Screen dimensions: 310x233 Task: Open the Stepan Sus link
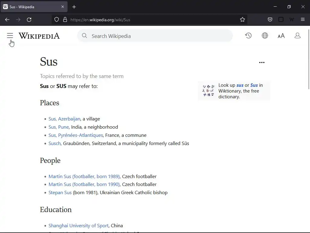pos(60,193)
